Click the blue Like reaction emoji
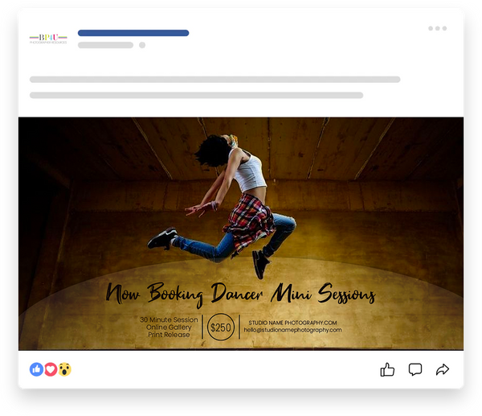The width and height of the screenshot is (482, 416). 36,369
